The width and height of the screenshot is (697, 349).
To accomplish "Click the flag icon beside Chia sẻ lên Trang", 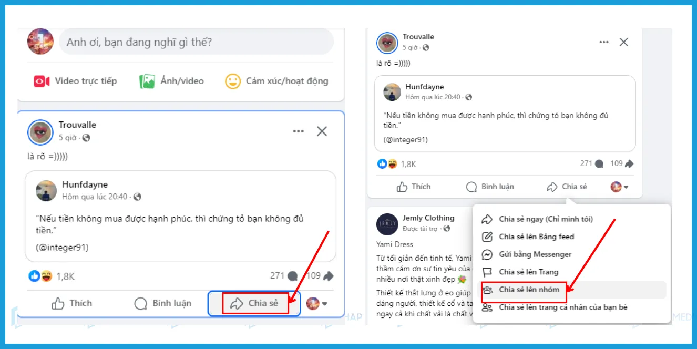I will point(485,272).
